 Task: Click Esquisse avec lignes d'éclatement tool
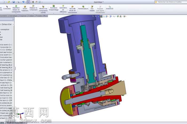pyautogui.click(x=100, y=10)
